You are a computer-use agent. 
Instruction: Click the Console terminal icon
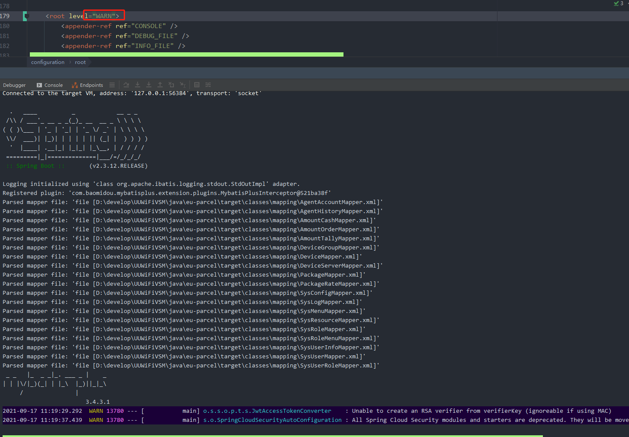point(39,85)
